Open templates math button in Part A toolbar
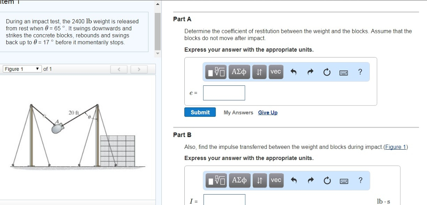427x205 pixels. 216,72
